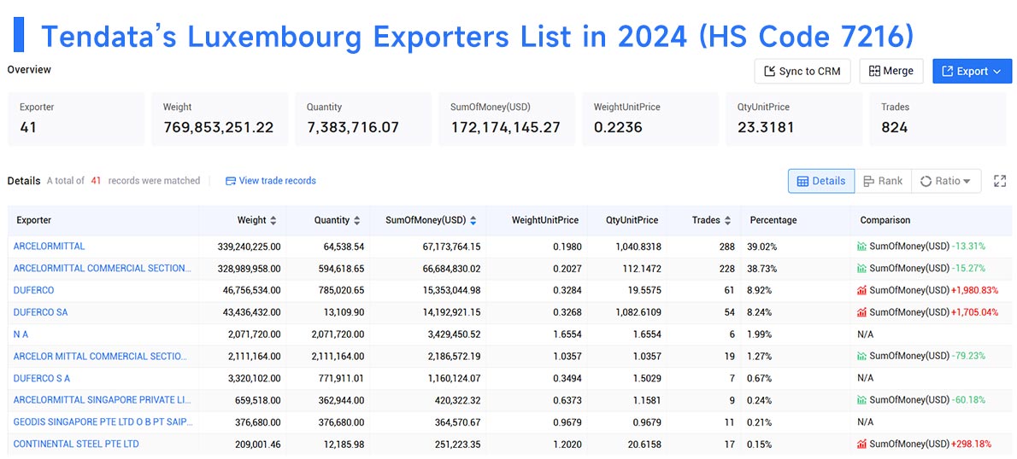Sort by SumOfMoney(USD) column arrows
This screenshot has width=1017, height=459.
tap(473, 220)
